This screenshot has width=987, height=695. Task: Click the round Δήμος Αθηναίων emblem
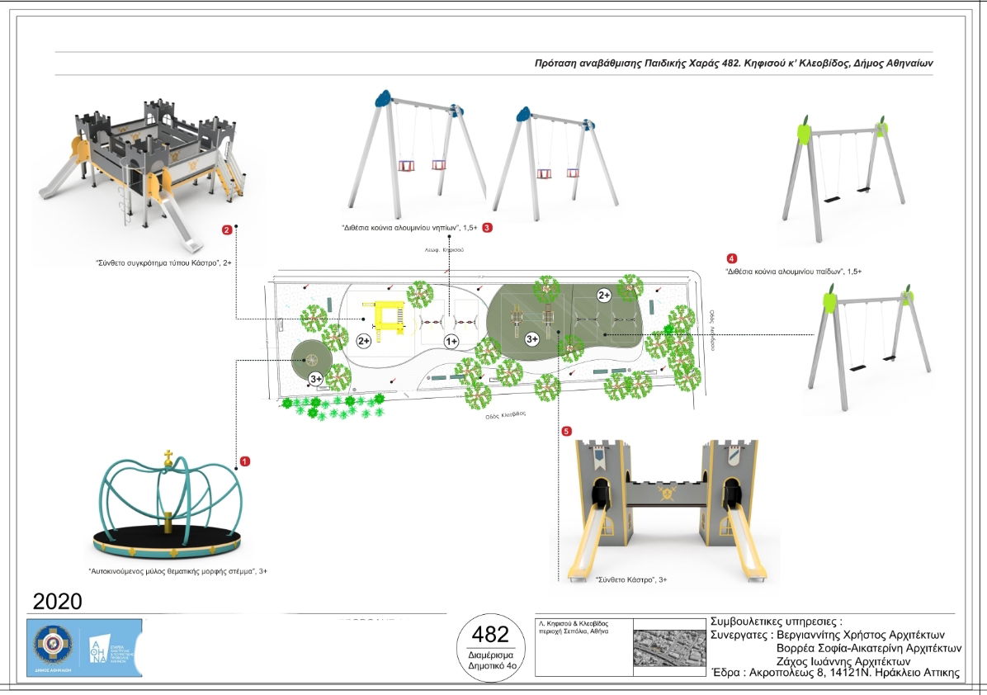(53, 645)
